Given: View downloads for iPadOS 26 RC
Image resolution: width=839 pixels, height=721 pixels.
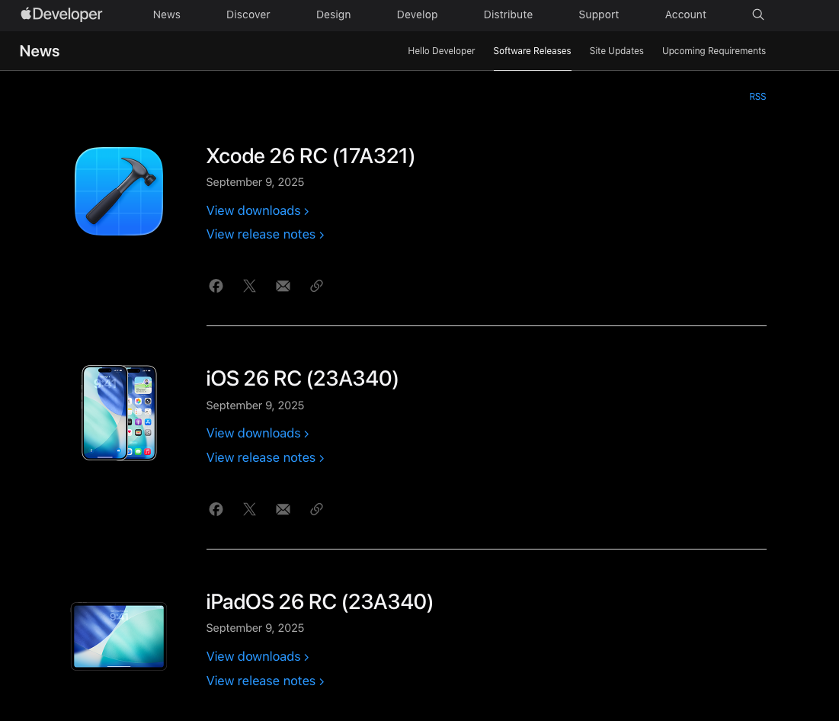Looking at the screenshot, I should click(258, 656).
